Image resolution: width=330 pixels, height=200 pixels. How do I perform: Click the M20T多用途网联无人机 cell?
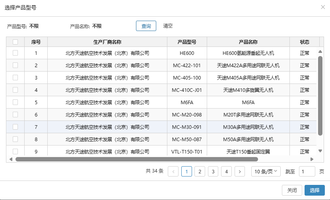(248, 115)
